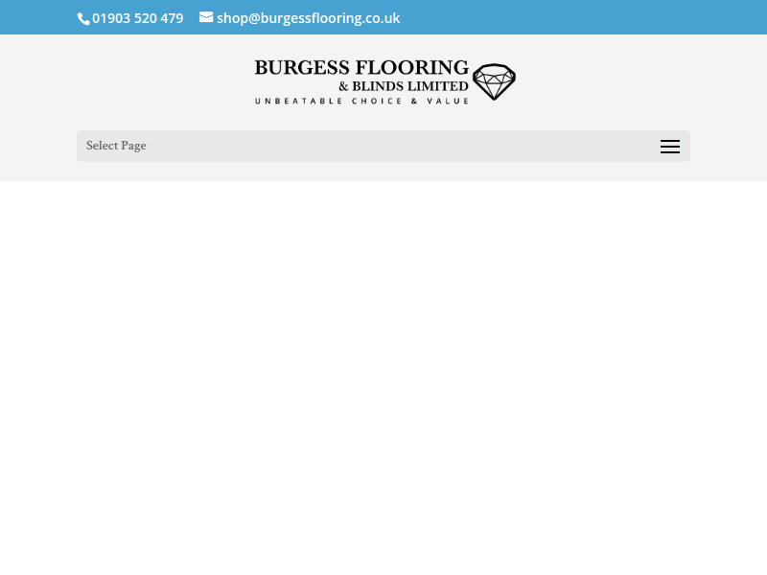Click the Burgess Flooring logo text
Screen dimensions: 767x575
[361, 68]
